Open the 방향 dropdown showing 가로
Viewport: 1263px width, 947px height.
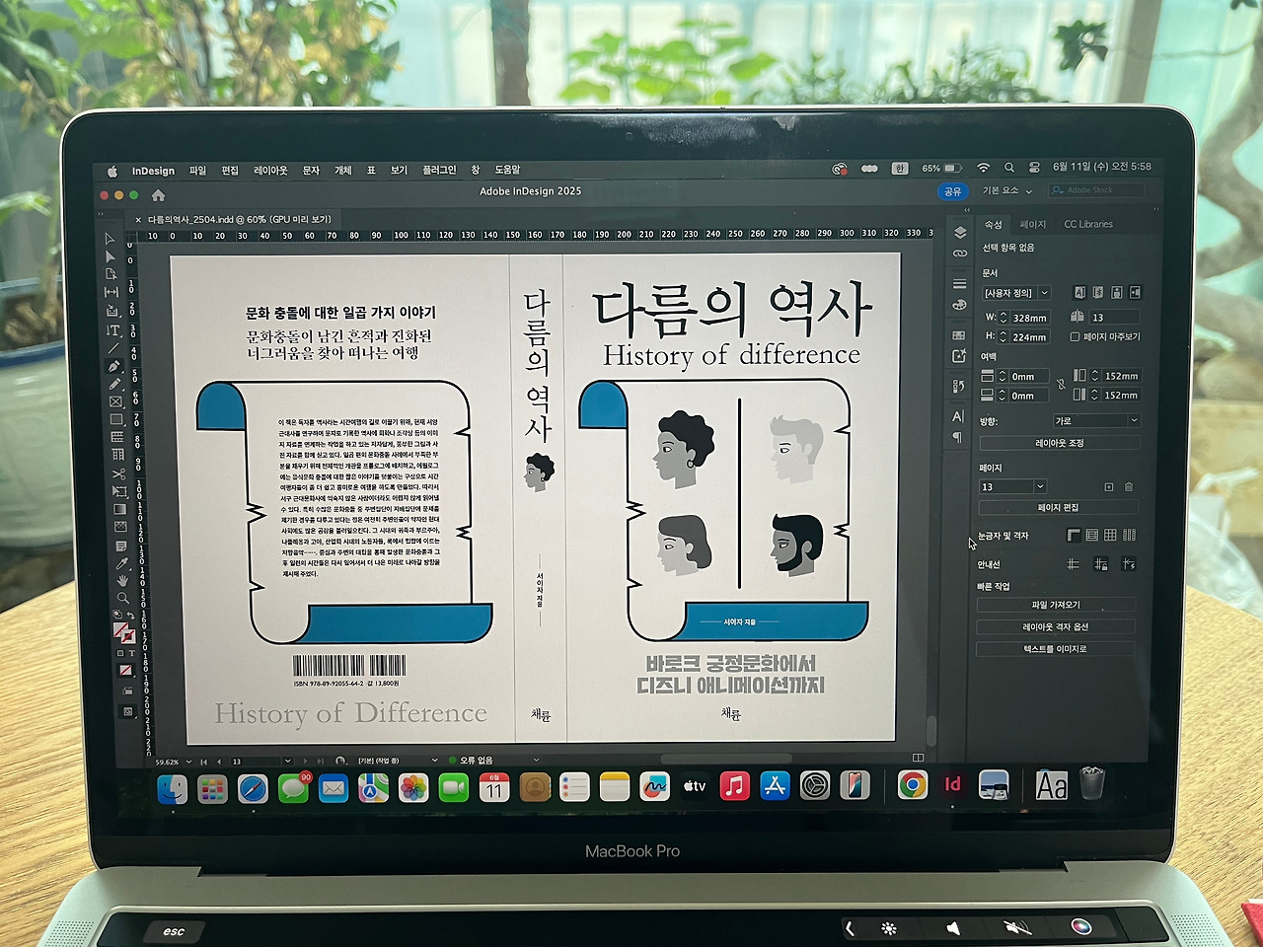[1095, 420]
